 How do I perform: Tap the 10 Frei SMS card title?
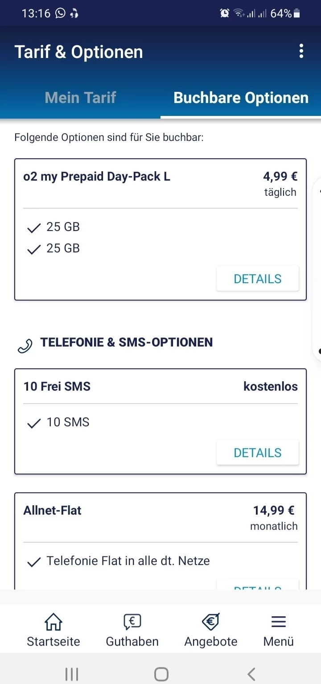point(57,386)
